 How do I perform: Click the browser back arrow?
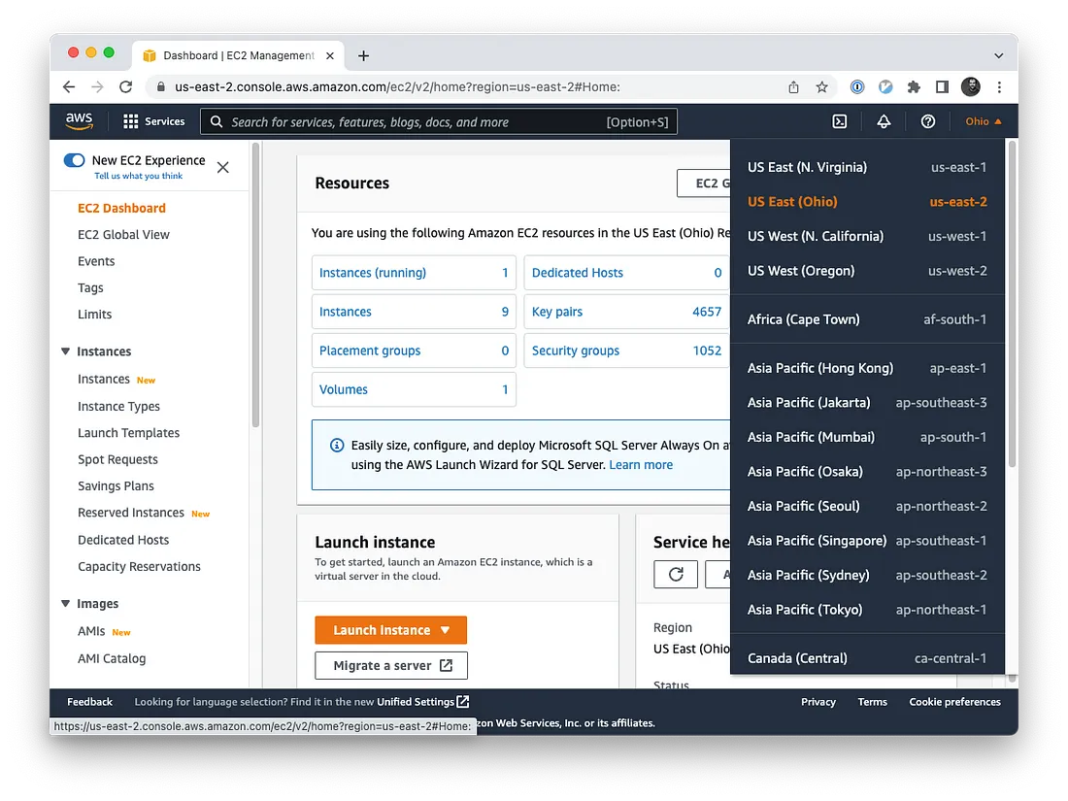69,86
